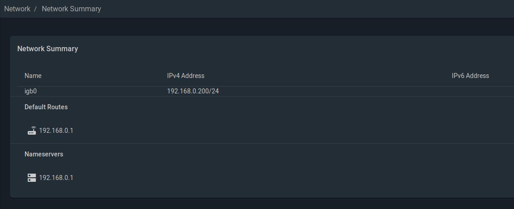Select the 192.168.0.1 nameserver entry
514x209 pixels.
[x=56, y=178]
